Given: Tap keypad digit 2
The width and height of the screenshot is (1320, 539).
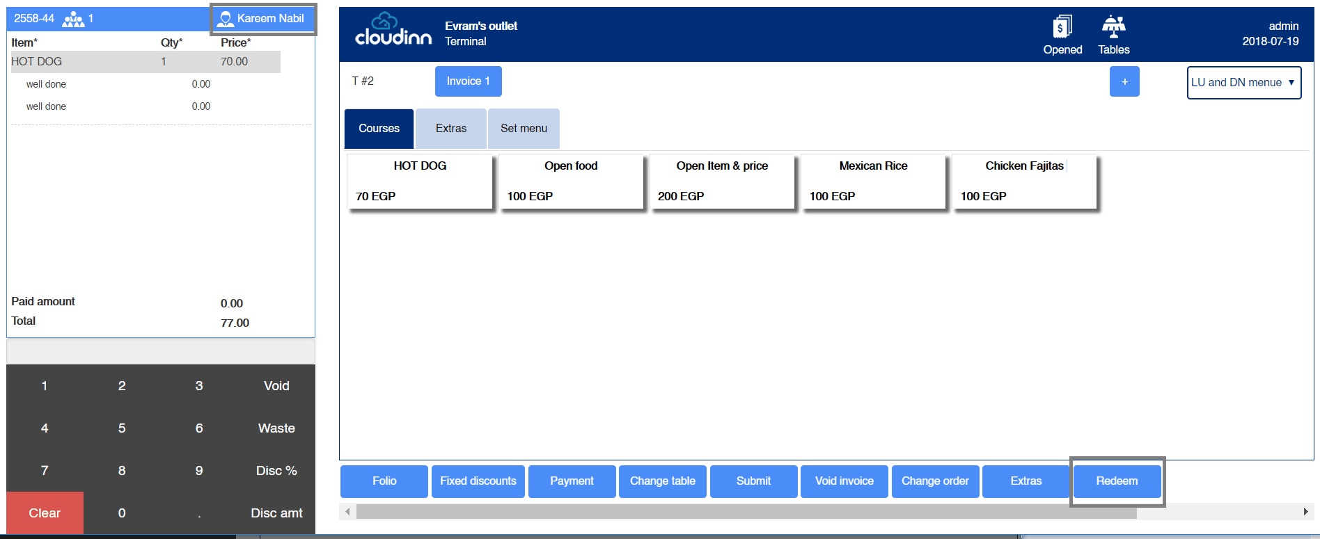Looking at the screenshot, I should point(122,386).
